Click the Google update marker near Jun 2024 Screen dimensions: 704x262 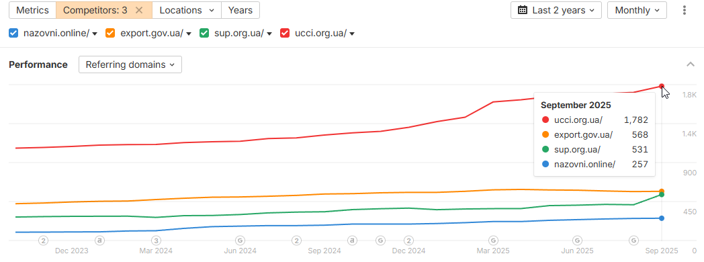[x=240, y=241]
